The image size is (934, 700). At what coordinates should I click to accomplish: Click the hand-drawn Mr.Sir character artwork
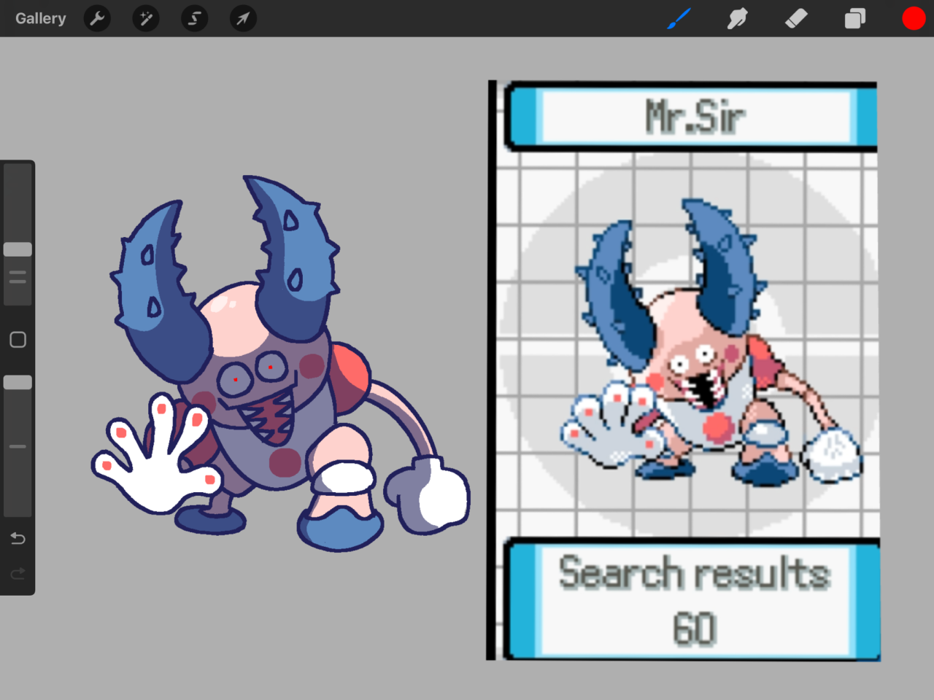click(x=281, y=365)
